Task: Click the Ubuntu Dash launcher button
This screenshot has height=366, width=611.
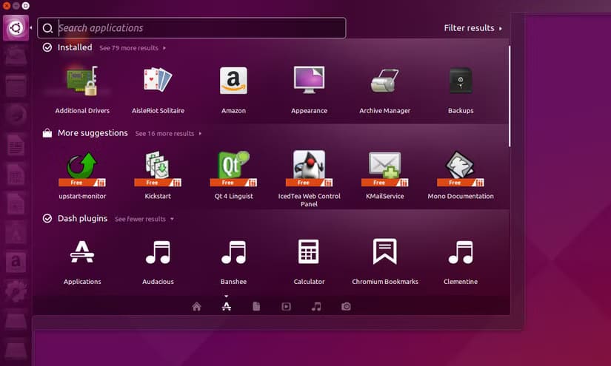Action: [15, 29]
